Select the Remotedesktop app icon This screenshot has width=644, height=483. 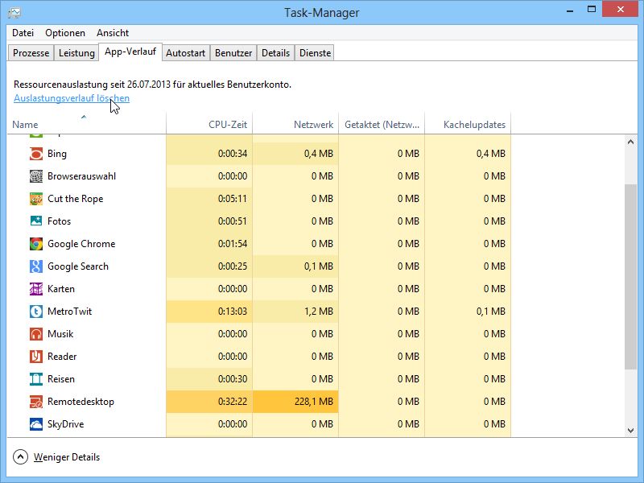pos(36,402)
